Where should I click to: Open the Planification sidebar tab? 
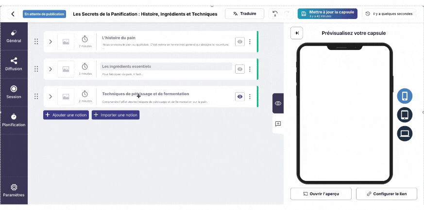14,120
